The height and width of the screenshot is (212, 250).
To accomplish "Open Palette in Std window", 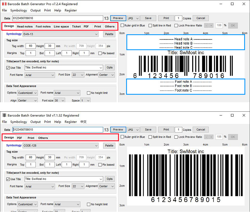I will coord(109,145).
